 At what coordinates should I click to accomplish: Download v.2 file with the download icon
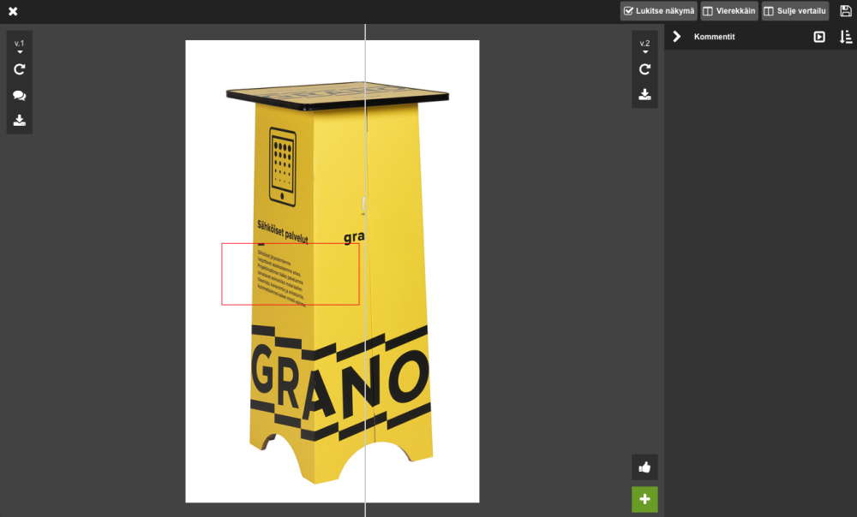[x=645, y=94]
